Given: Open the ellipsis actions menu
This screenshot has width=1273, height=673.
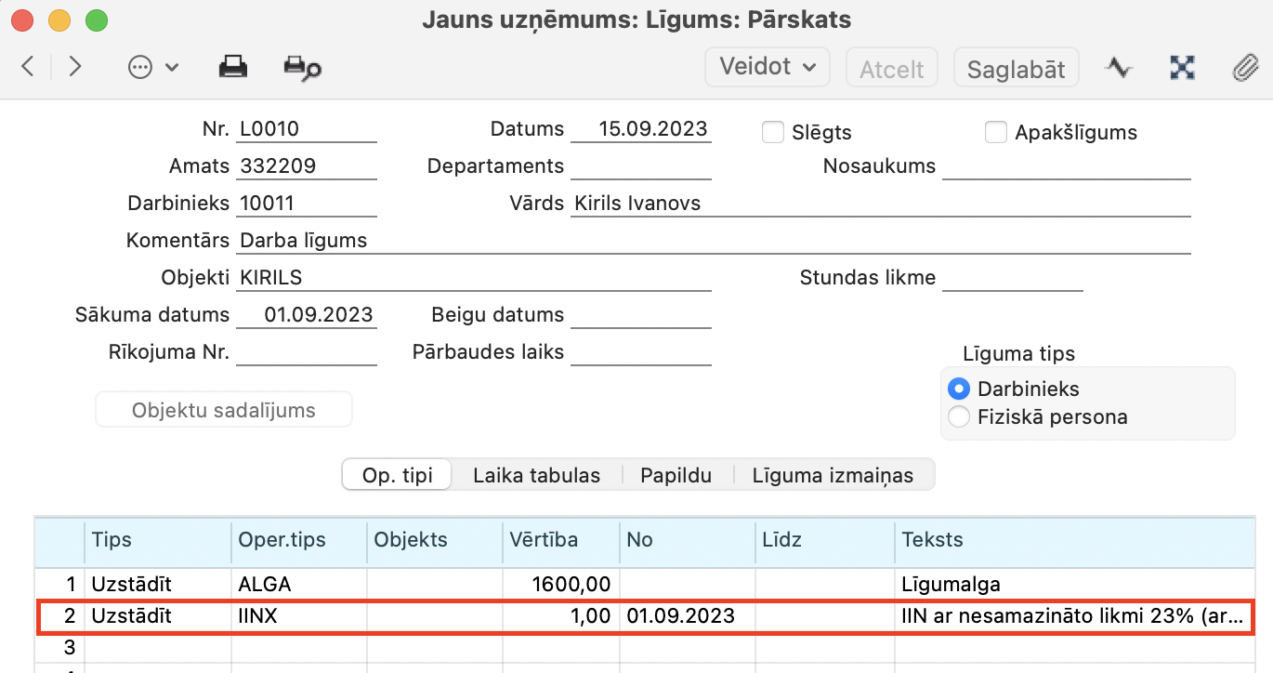Looking at the screenshot, I should click(152, 67).
